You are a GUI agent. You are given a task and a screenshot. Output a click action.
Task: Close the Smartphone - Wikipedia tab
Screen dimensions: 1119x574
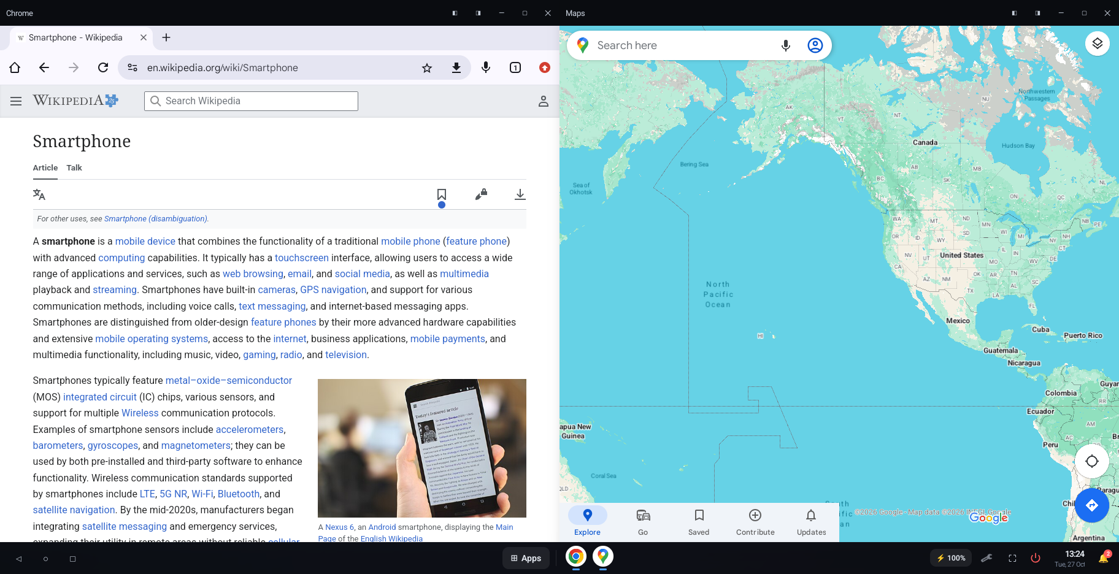click(x=144, y=37)
